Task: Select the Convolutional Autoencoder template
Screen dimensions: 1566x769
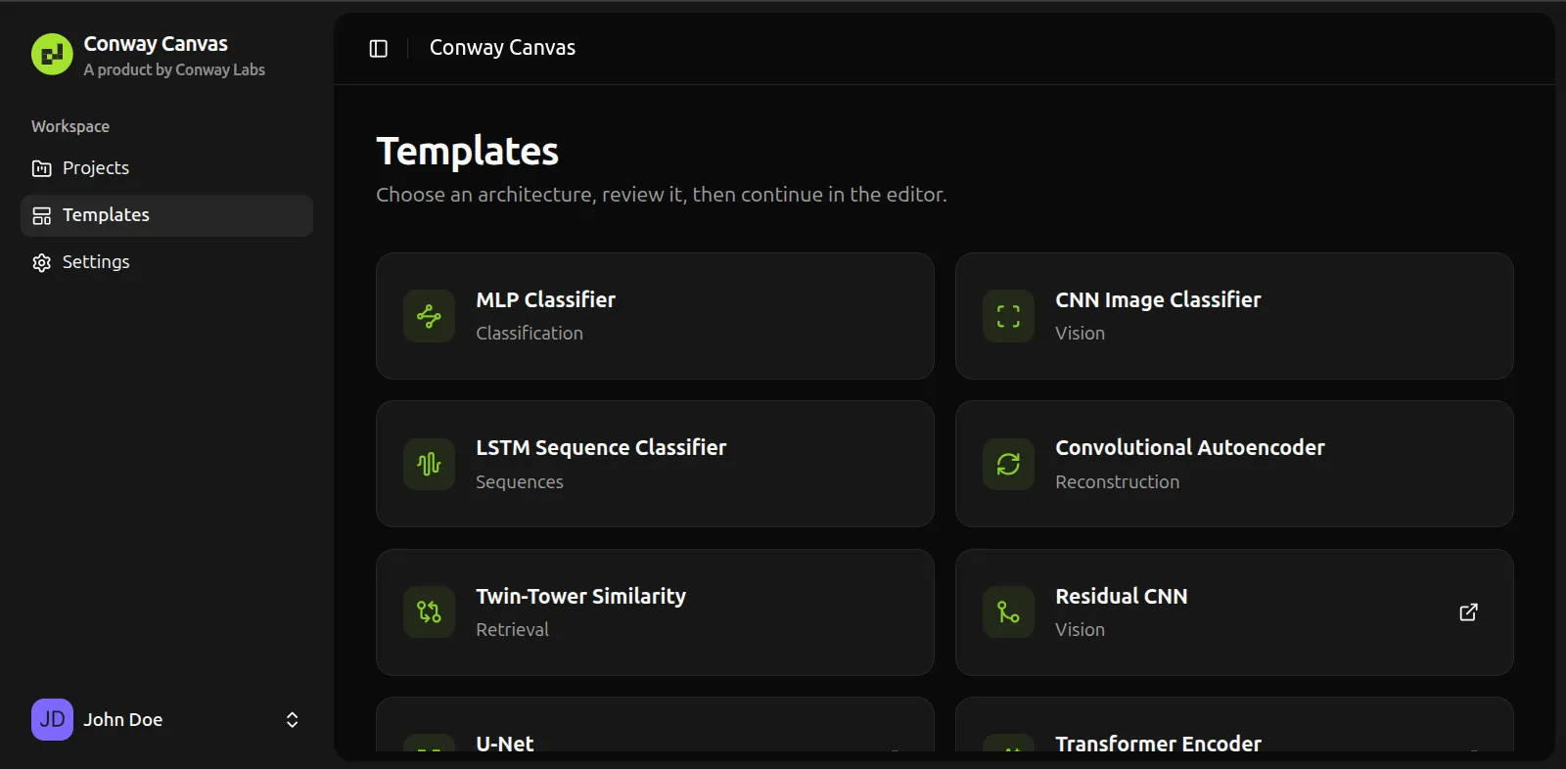Action: click(x=1234, y=464)
